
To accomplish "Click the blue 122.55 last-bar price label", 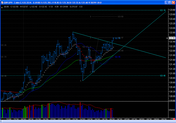I will [117, 38].
